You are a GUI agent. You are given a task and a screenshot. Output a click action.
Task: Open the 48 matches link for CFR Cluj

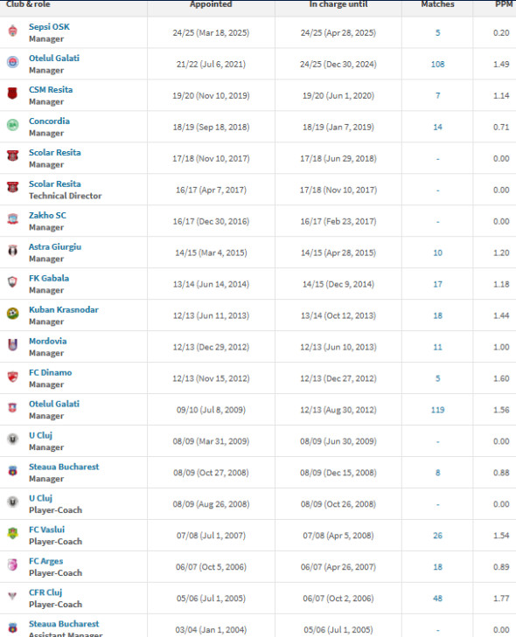[x=437, y=599]
